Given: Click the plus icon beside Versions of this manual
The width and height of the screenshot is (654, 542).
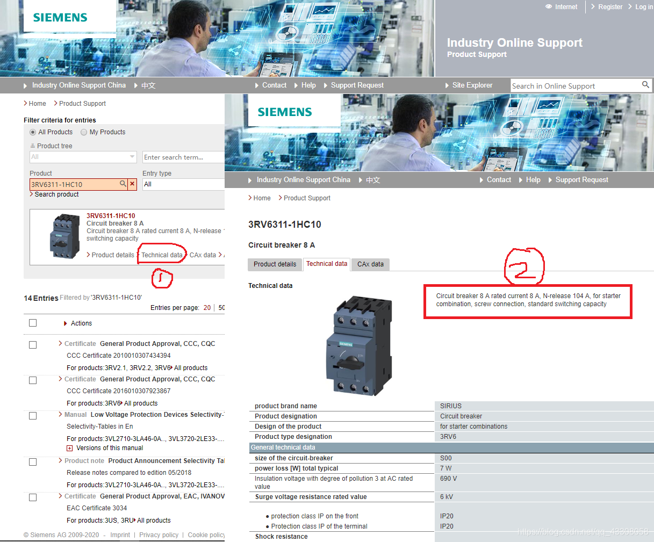Looking at the screenshot, I should pos(69,448).
